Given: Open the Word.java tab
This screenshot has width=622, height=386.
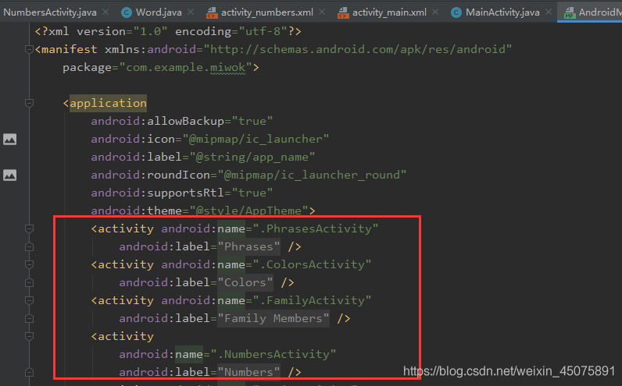Looking at the screenshot, I should [x=159, y=12].
